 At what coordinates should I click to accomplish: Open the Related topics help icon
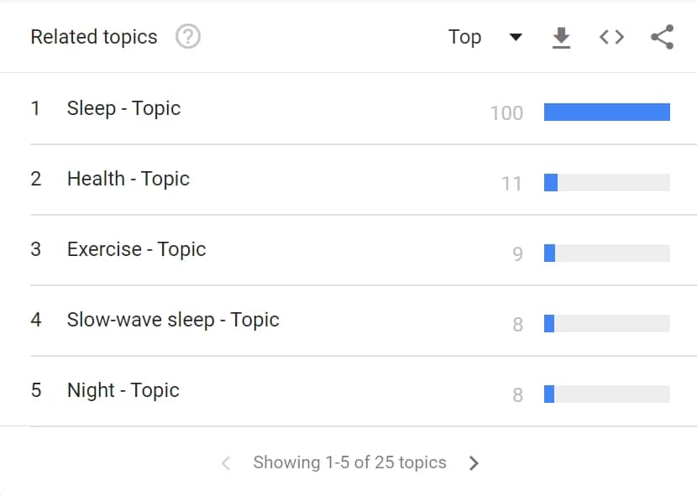point(188,37)
